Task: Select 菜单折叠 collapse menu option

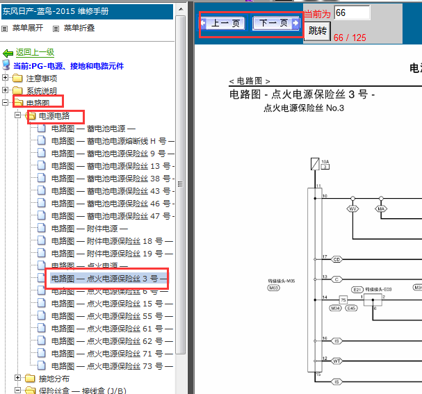Action: (79, 28)
